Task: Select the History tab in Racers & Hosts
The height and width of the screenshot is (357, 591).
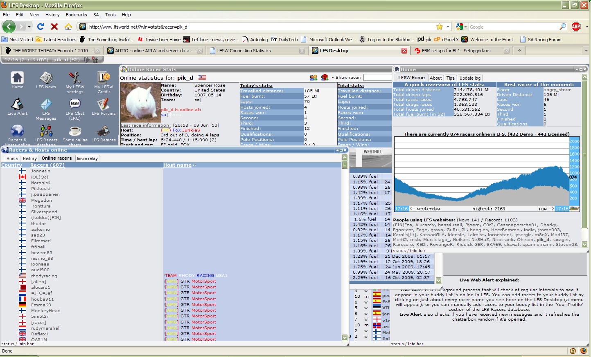Action: click(x=30, y=158)
